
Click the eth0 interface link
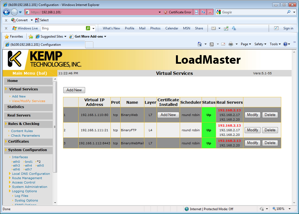[x=16, y=162]
